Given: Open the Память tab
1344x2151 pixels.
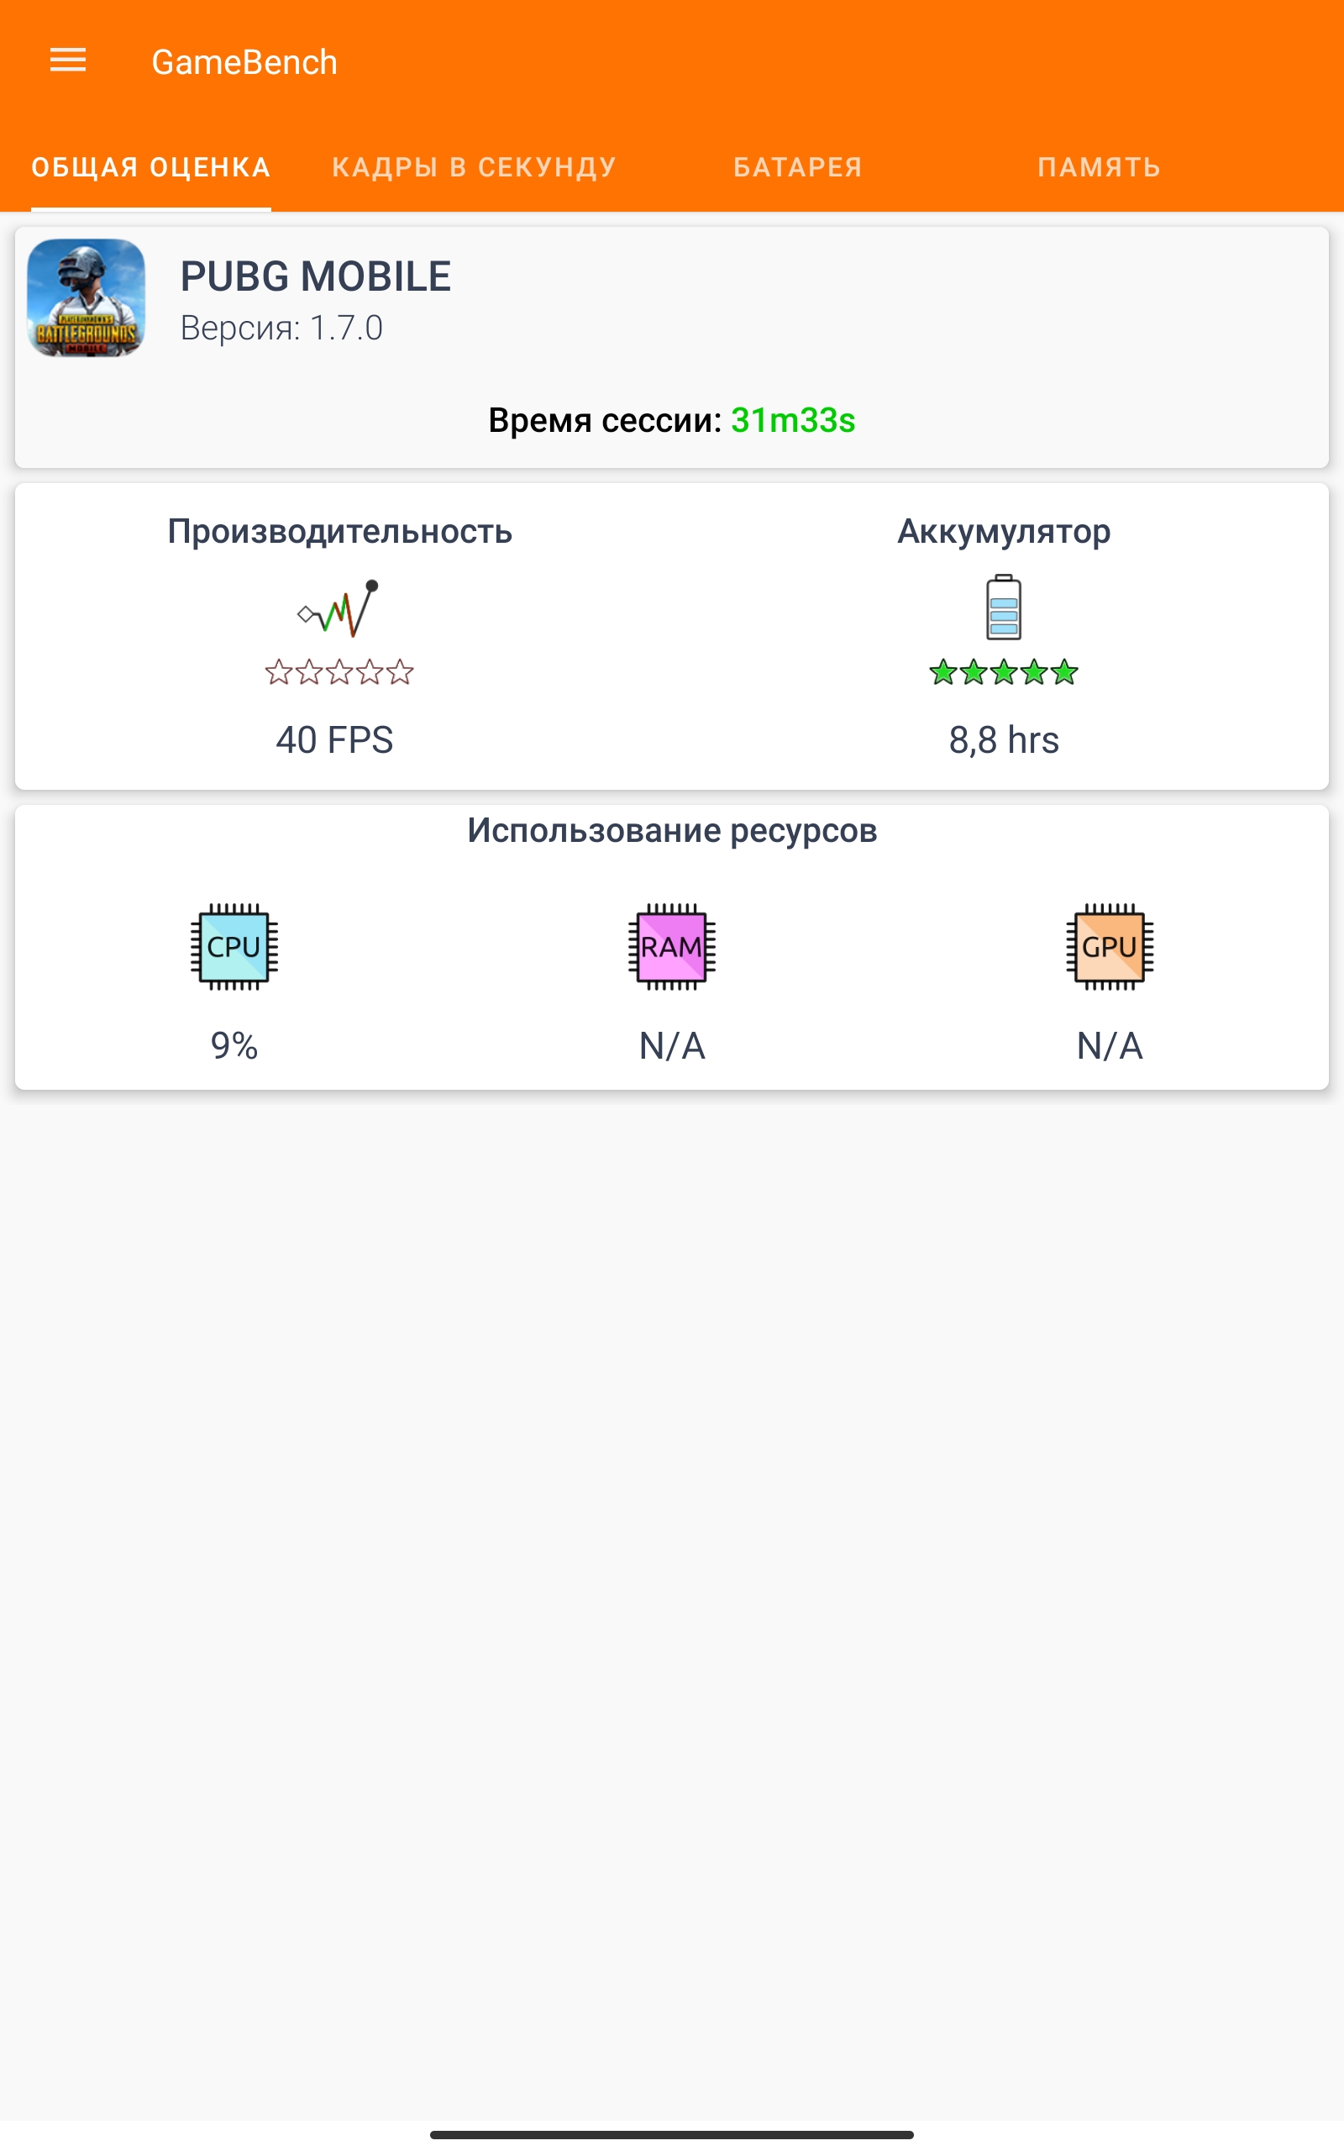Looking at the screenshot, I should click(x=1099, y=167).
